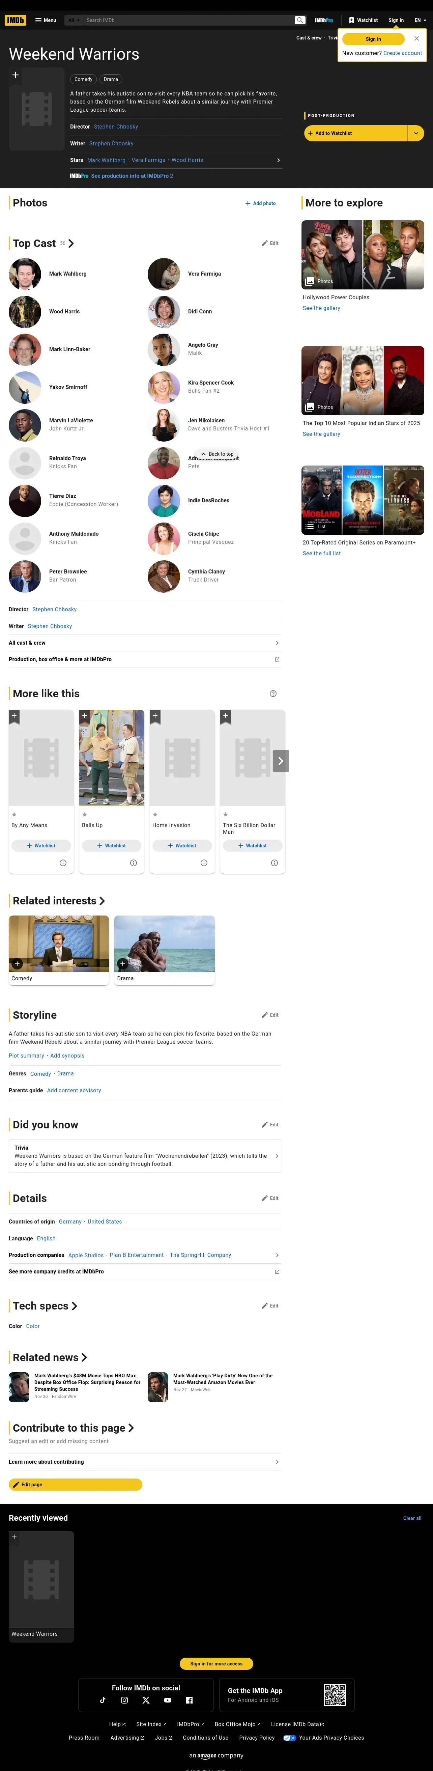Open info icon for Balls Up
The height and width of the screenshot is (1771, 433).
click(133, 863)
